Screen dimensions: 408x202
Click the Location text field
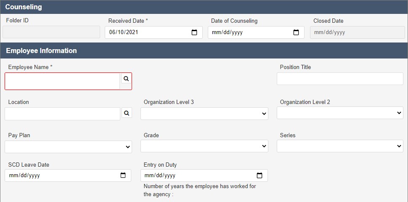click(62, 114)
